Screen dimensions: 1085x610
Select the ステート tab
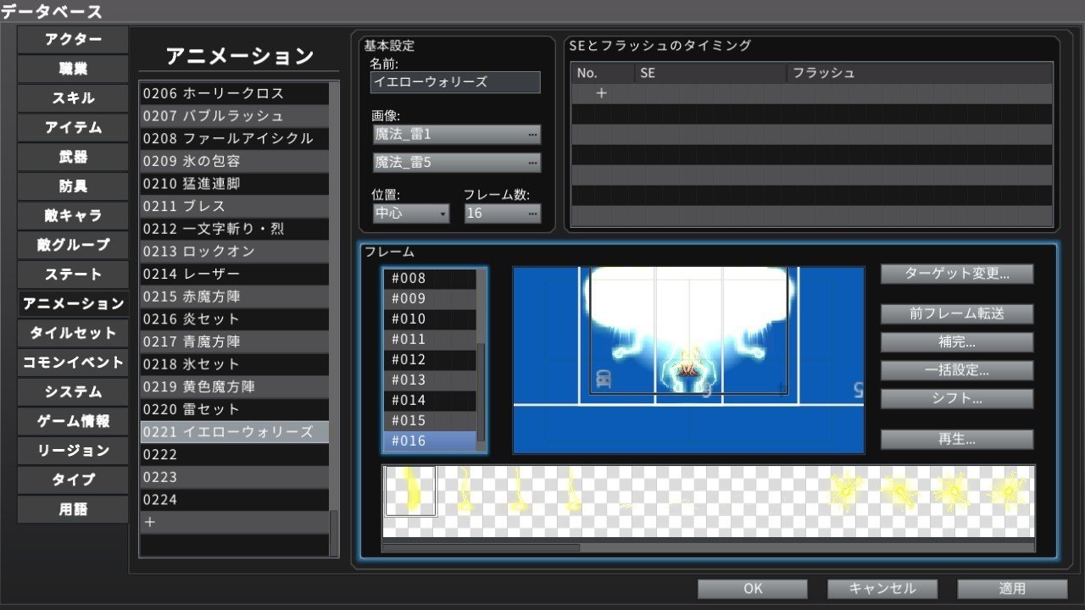tap(73, 274)
